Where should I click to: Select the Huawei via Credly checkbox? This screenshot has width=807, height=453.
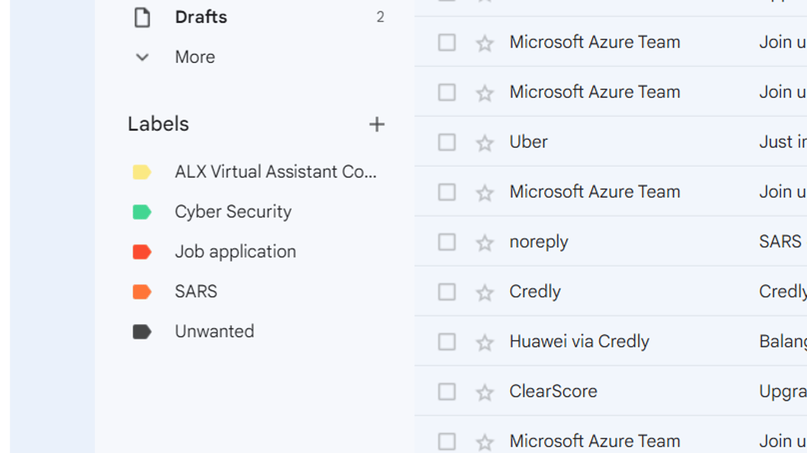(x=447, y=342)
